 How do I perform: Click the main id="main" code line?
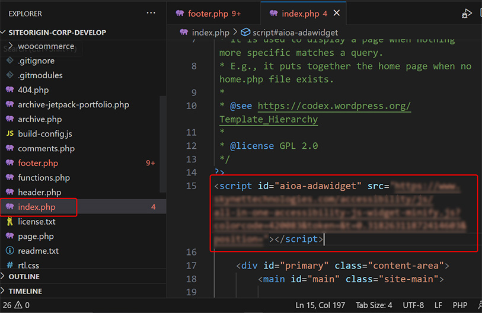click(x=351, y=279)
